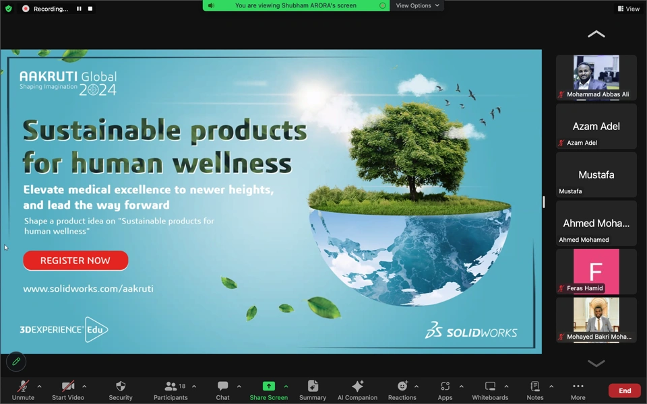647x404 pixels.
Task: Click the SOLIDWORKS logo on the slide
Action: point(471,331)
